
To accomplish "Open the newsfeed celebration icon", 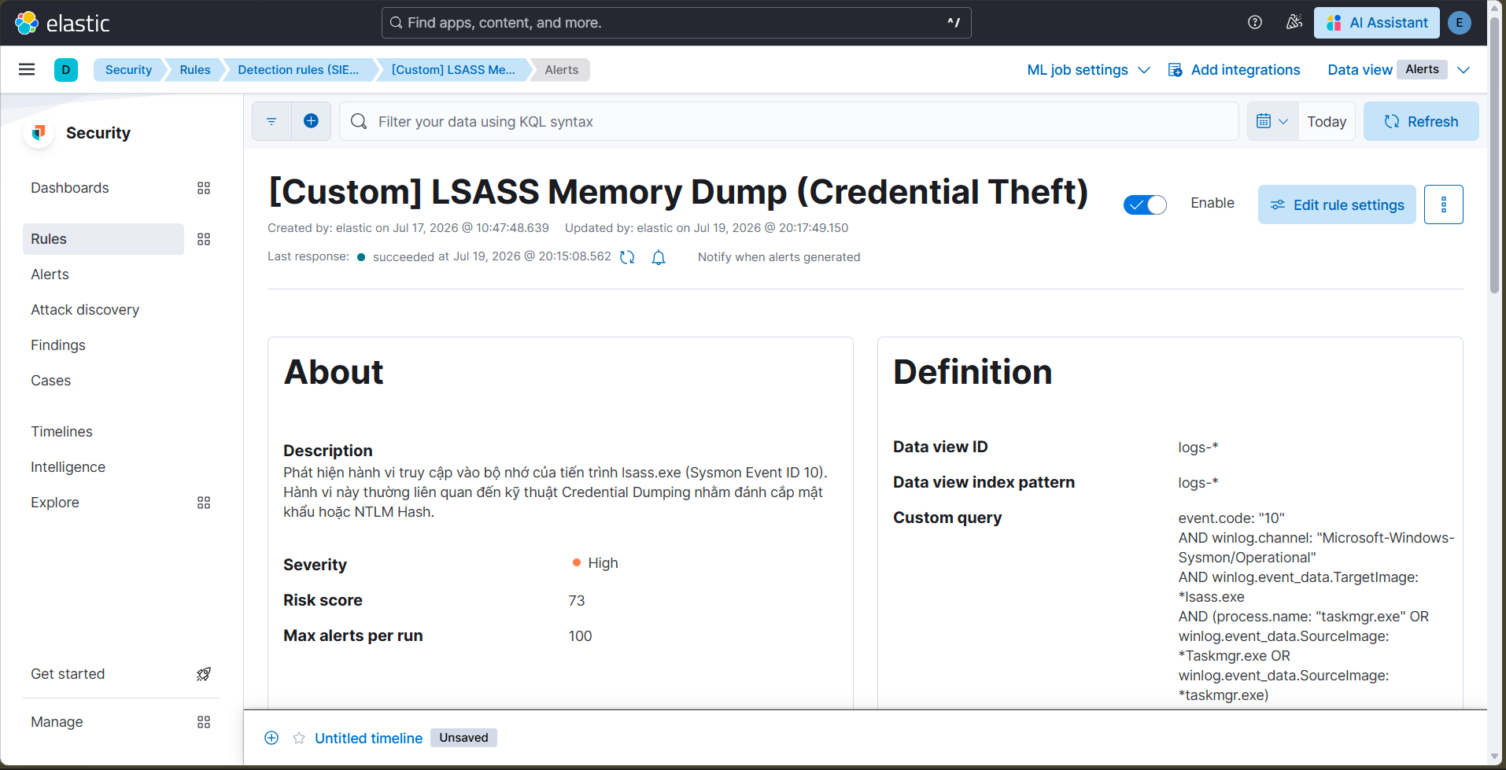I will click(1294, 23).
